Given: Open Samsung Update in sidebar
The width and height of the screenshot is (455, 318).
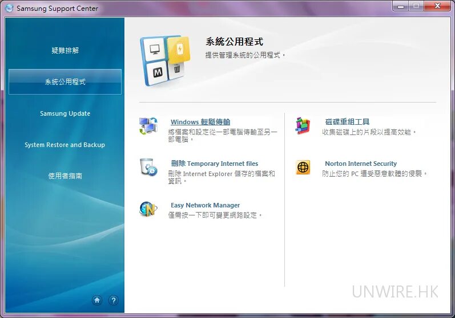Looking at the screenshot, I should point(65,113).
